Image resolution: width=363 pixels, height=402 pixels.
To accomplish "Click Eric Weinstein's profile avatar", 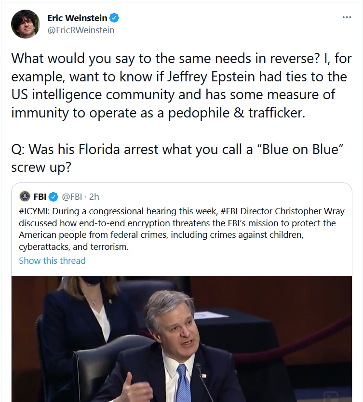I will [x=26, y=24].
